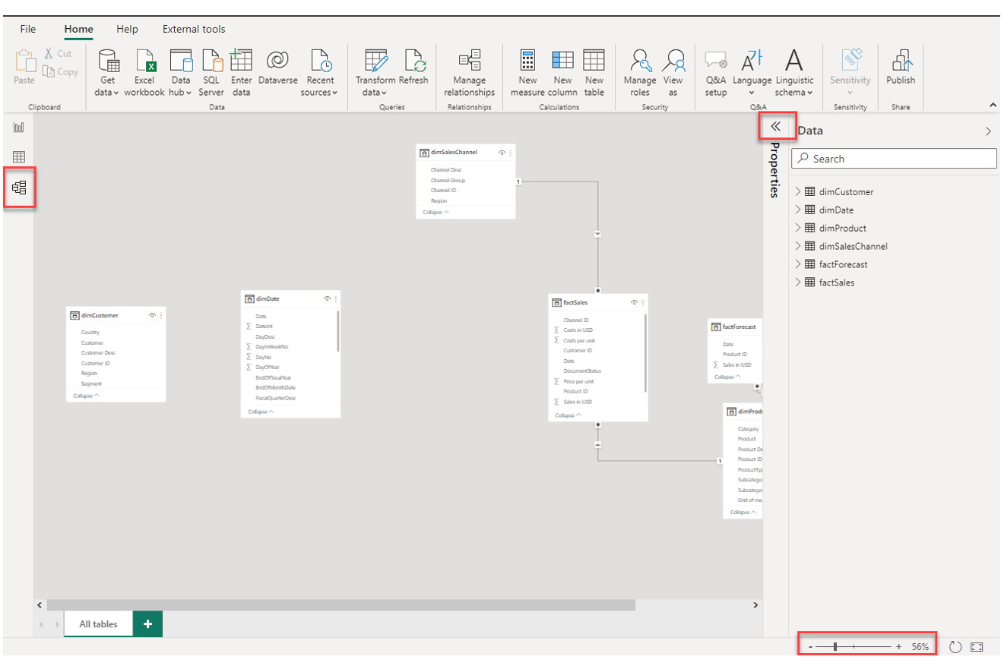This screenshot has width=1004, height=666.
Task: Select the Channel Group field
Action: pos(448,181)
